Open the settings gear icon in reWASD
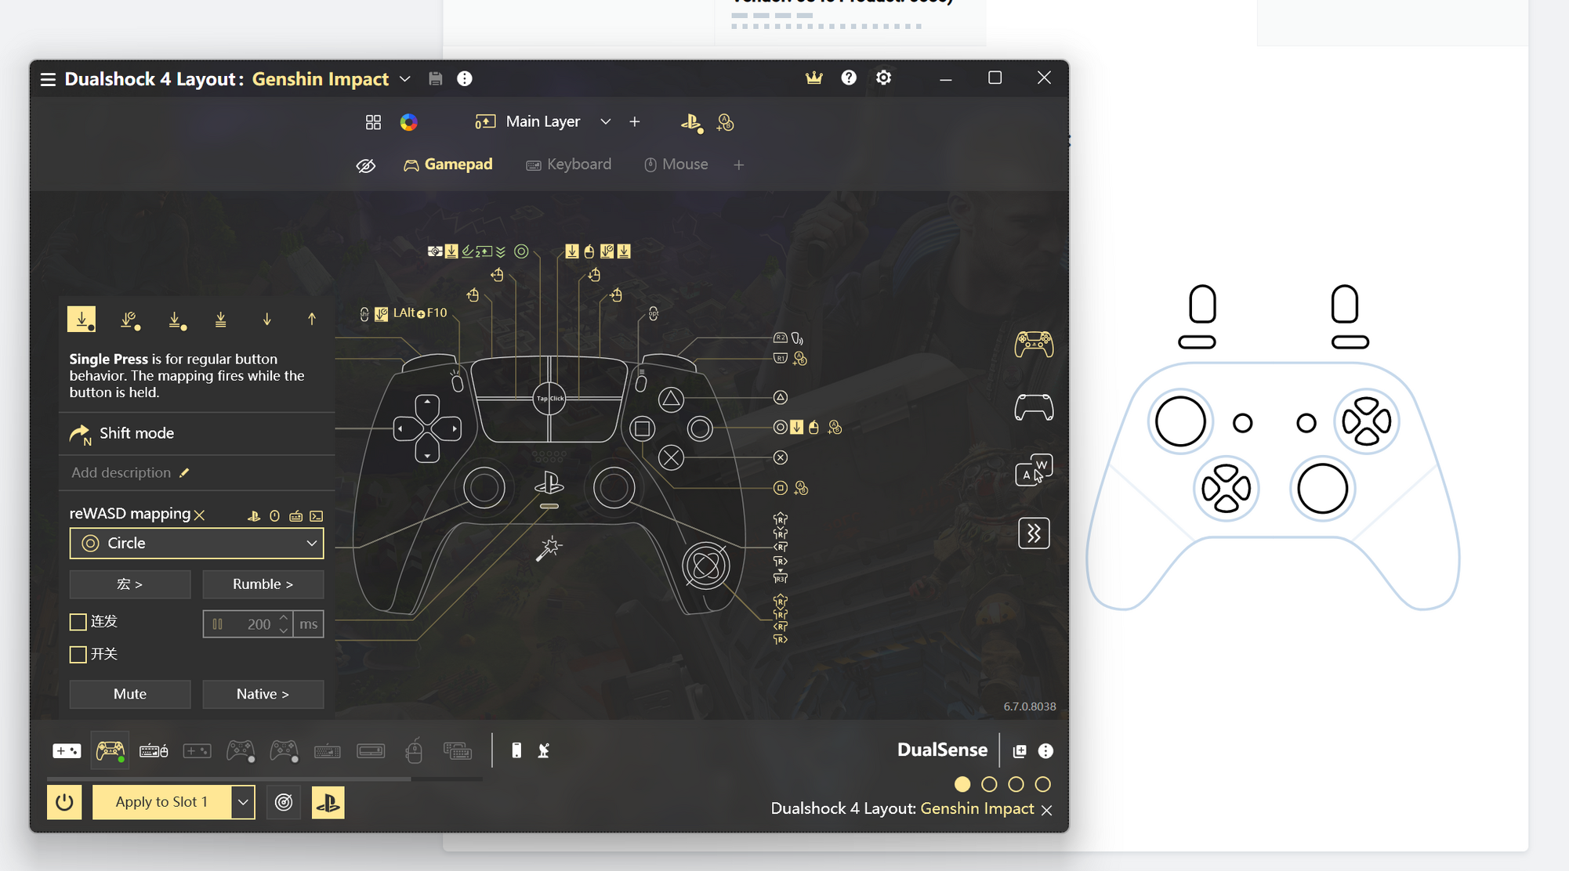The height and width of the screenshot is (871, 1569). [883, 78]
